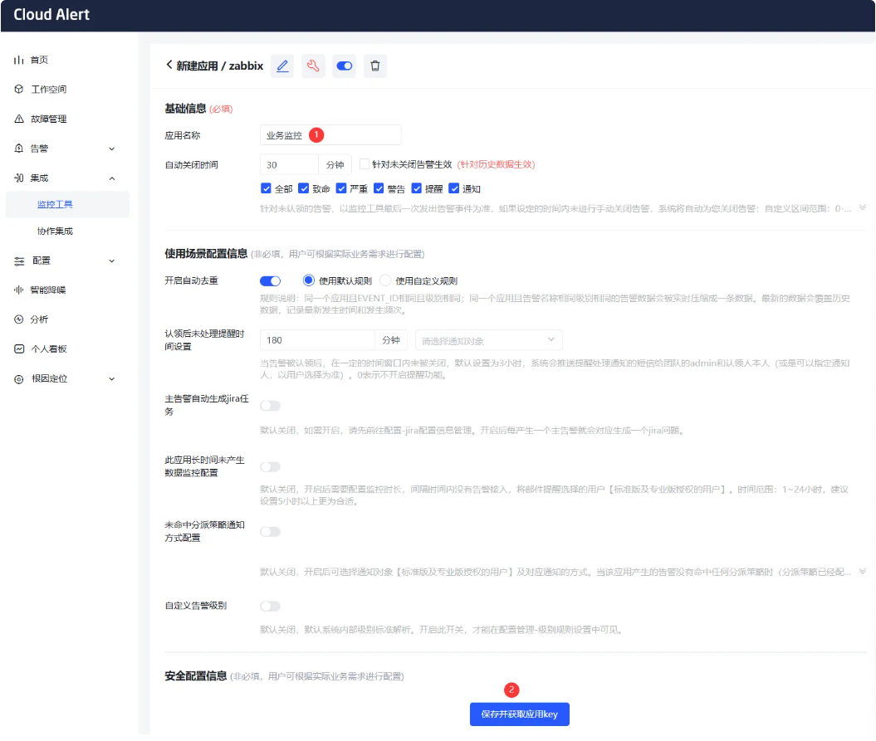
Task: Click the edit pencil icon beside zabbix
Action: [x=282, y=66]
